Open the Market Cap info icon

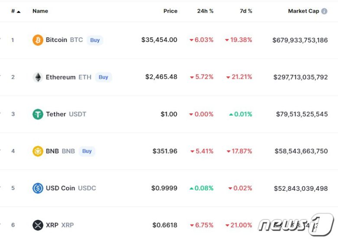click(x=324, y=11)
